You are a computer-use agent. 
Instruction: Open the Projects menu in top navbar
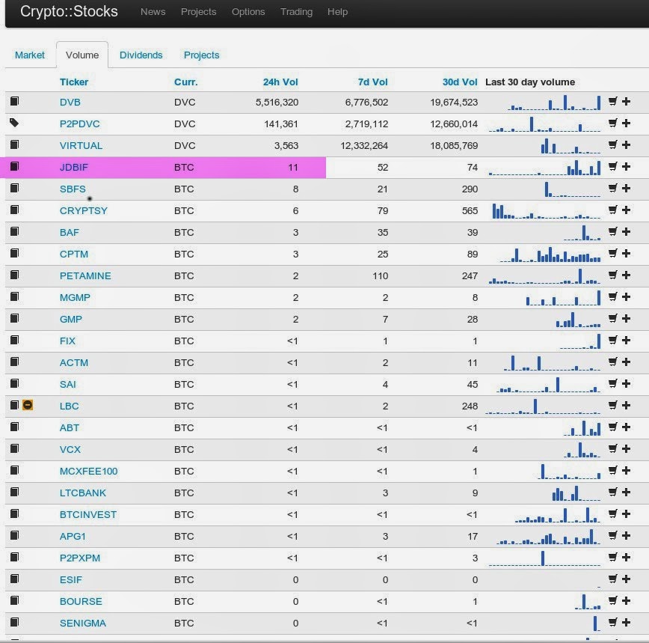[x=198, y=11]
